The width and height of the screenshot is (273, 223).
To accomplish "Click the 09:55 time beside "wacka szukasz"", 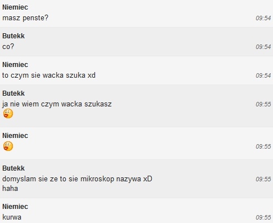I will click(x=263, y=104).
